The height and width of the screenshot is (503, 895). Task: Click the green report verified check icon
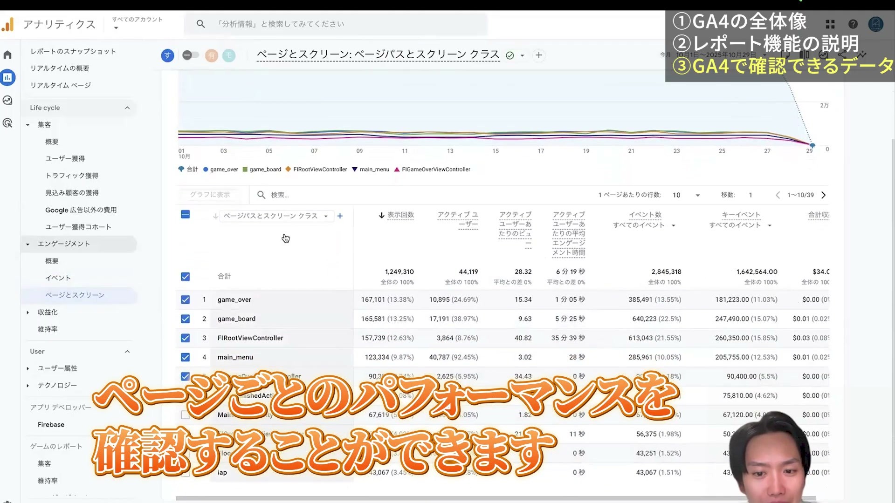(510, 55)
